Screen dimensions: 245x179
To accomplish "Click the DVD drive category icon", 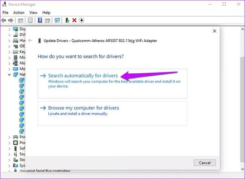I will [15, 35].
